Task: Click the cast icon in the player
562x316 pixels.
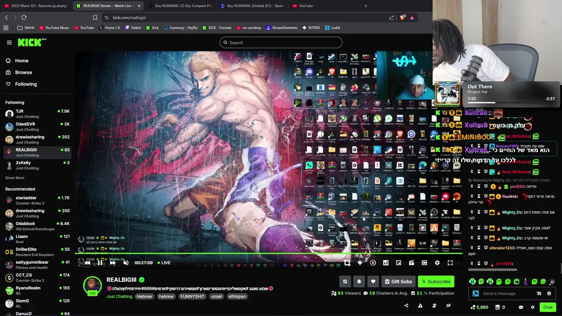Action: [411, 263]
